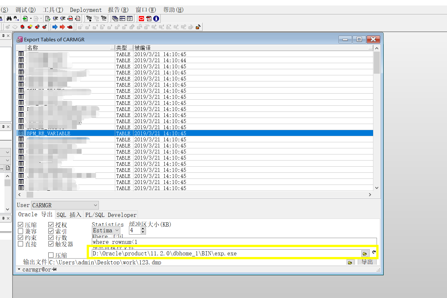Uncheck the 授权 checkbox

(x=51, y=225)
